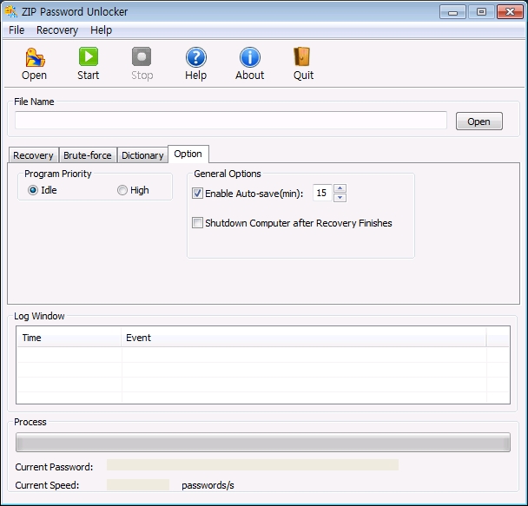Open the Recovery menu
The width and height of the screenshot is (528, 506).
[x=57, y=30]
